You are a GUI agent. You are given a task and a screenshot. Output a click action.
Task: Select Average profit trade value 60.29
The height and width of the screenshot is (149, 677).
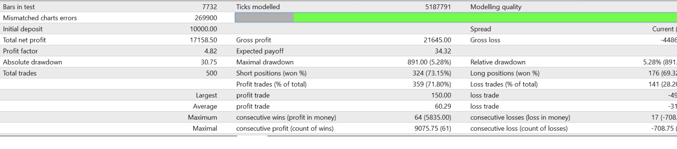coord(443,106)
